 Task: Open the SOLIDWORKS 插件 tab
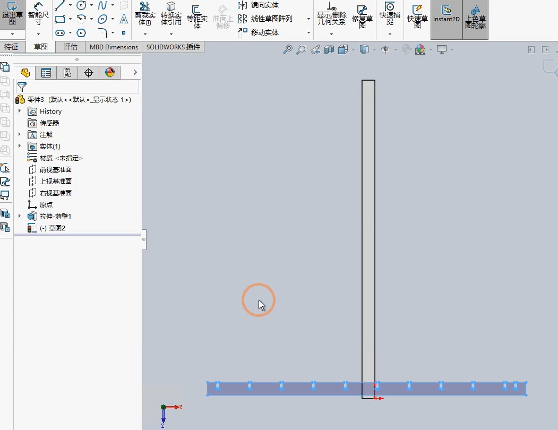tap(173, 47)
